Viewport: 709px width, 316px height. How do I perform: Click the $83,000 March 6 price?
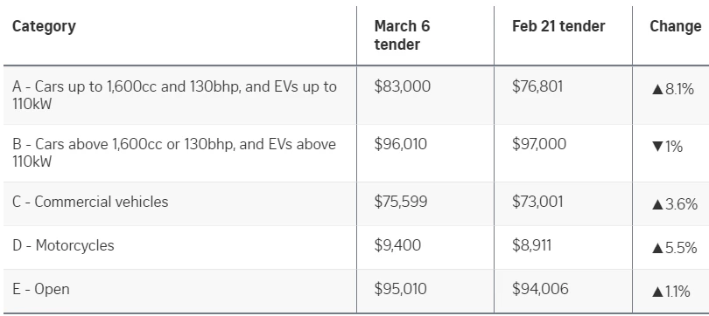(403, 86)
